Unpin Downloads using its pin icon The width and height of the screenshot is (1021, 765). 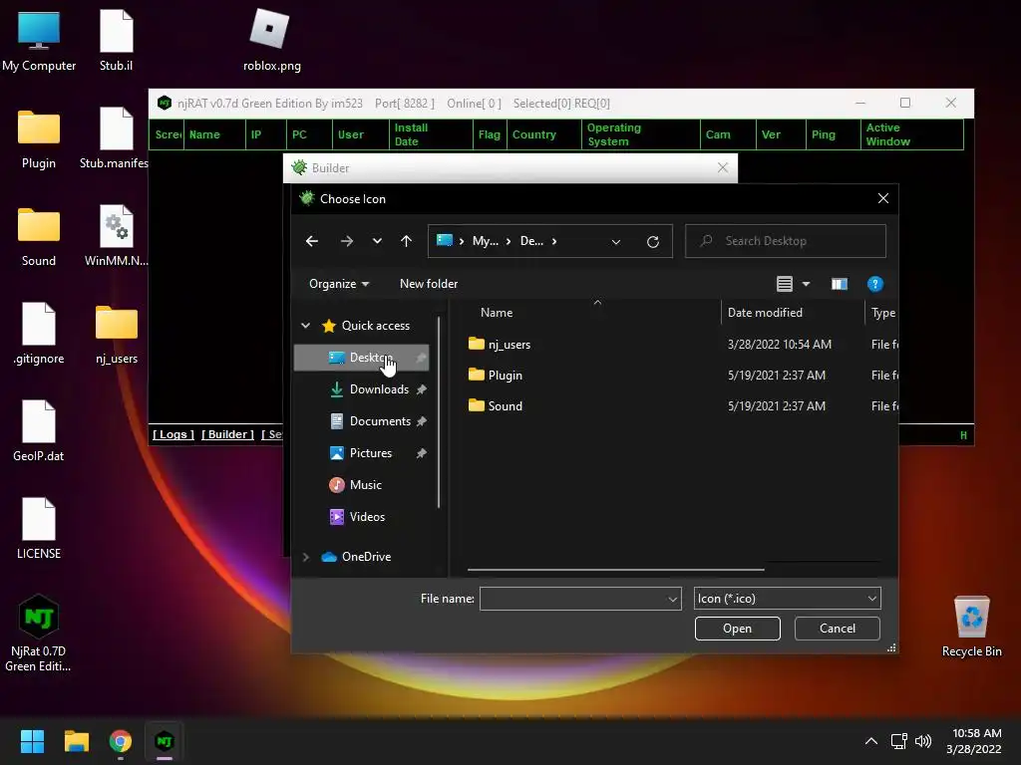[422, 389]
